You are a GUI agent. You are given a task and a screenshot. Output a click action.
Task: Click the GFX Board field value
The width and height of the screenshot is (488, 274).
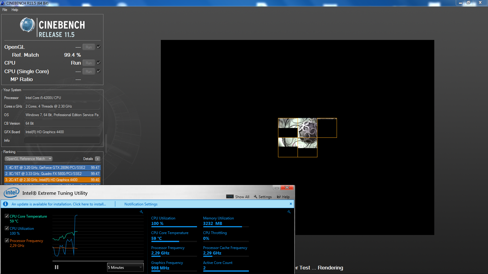pos(62,132)
